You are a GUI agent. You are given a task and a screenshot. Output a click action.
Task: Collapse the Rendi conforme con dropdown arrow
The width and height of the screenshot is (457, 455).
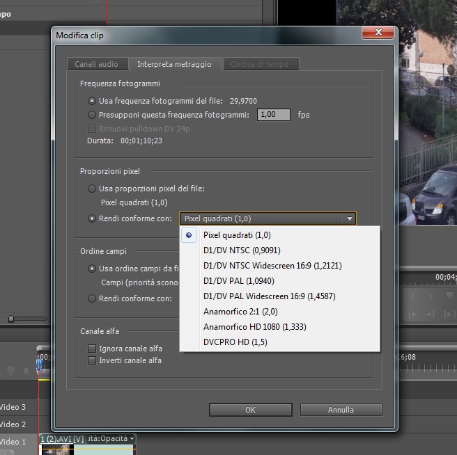tap(350, 218)
